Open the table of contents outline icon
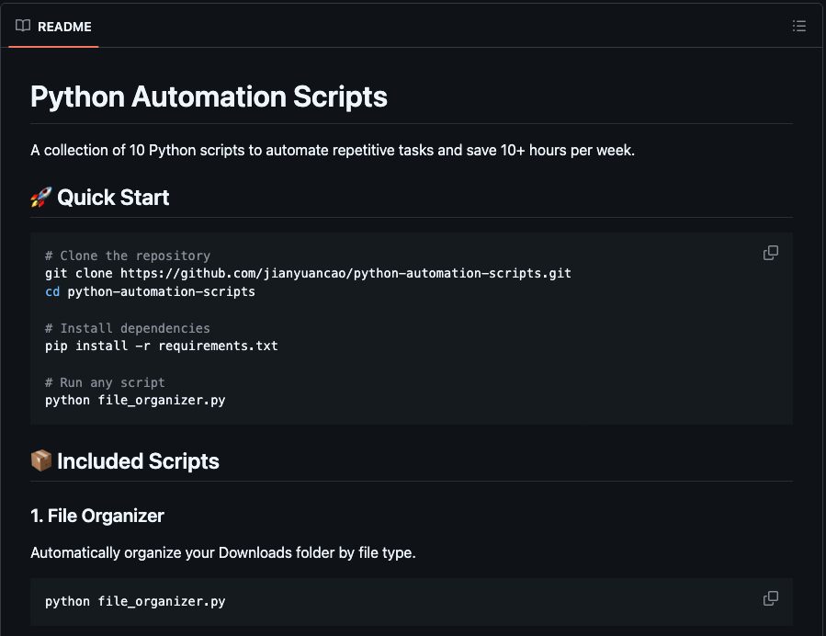 click(799, 26)
